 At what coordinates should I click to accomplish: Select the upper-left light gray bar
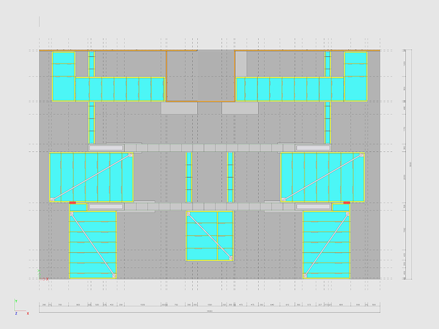coord(106,148)
